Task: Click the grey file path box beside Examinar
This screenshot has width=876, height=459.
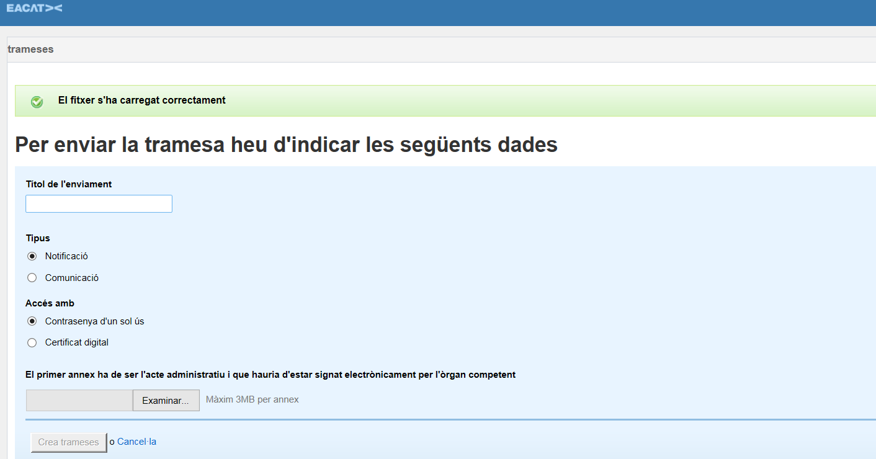Action: pos(79,401)
